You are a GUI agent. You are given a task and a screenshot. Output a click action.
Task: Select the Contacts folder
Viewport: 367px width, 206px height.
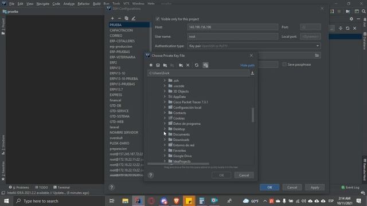pos(179,113)
